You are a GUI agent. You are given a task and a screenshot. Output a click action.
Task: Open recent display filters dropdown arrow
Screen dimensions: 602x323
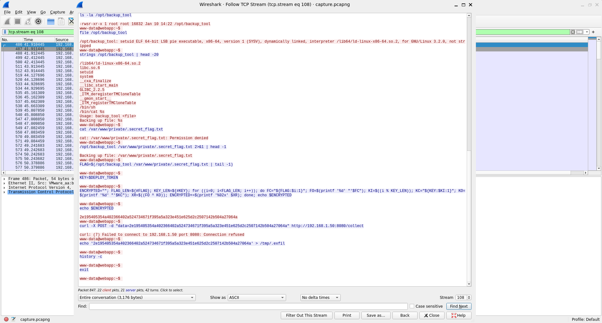(587, 32)
